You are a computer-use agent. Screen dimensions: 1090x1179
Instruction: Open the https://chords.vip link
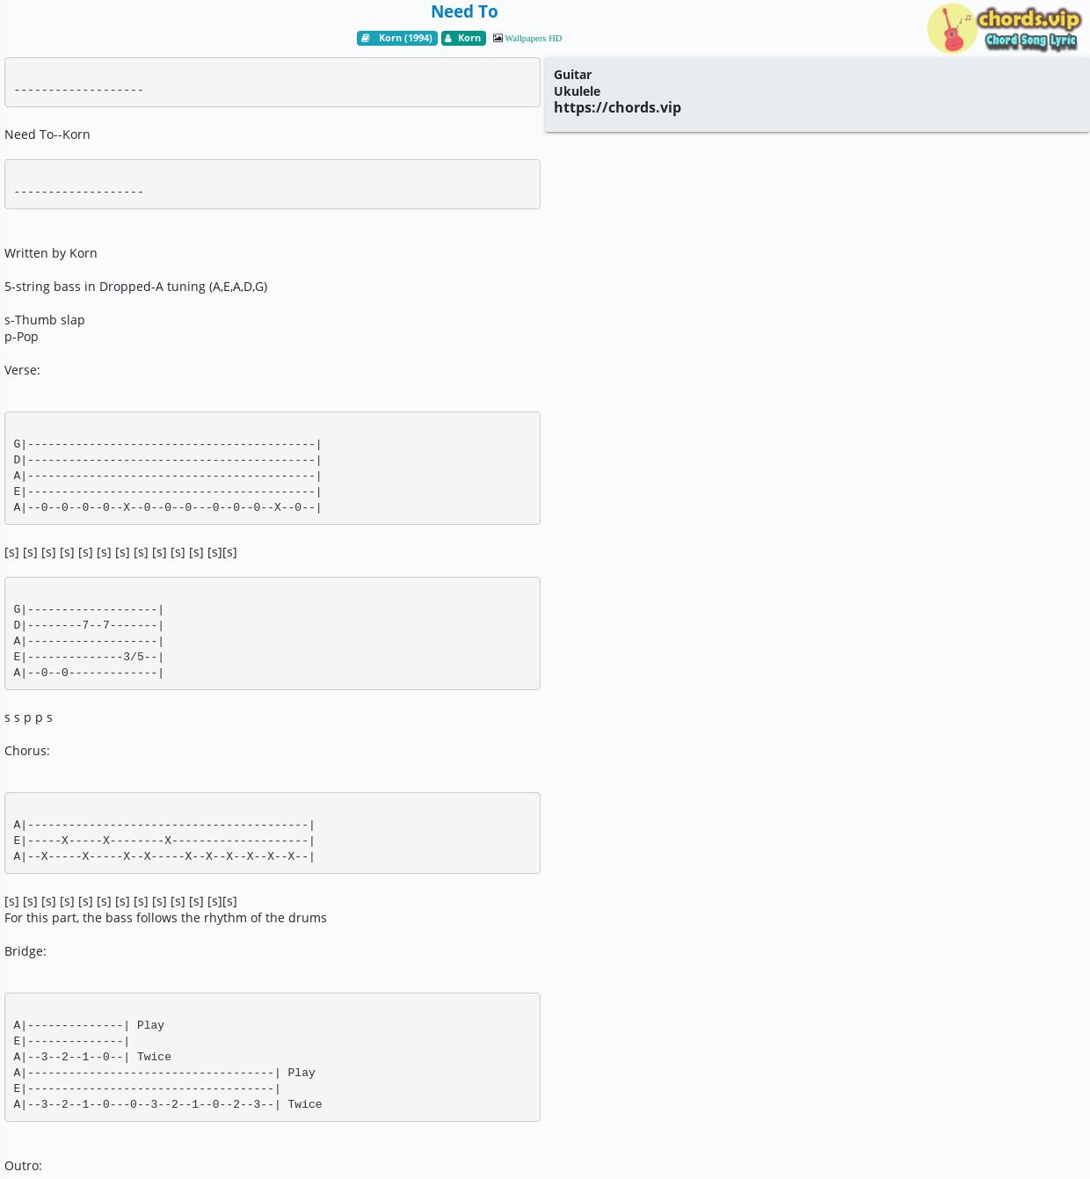(x=617, y=107)
